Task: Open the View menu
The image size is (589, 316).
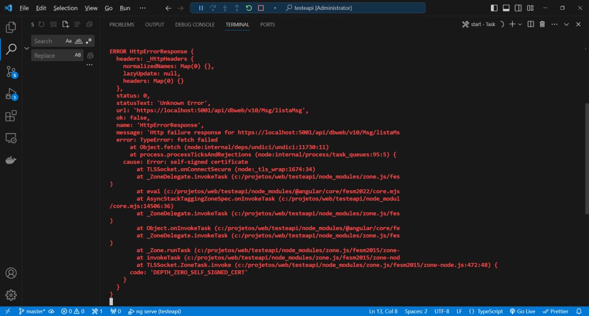Action: pos(91,8)
